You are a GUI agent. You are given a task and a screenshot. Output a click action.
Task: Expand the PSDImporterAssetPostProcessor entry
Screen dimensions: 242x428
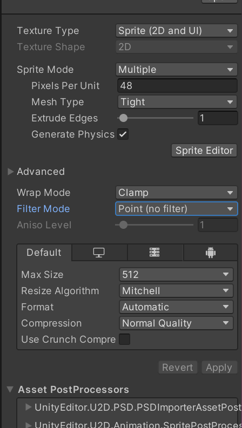coord(29,407)
